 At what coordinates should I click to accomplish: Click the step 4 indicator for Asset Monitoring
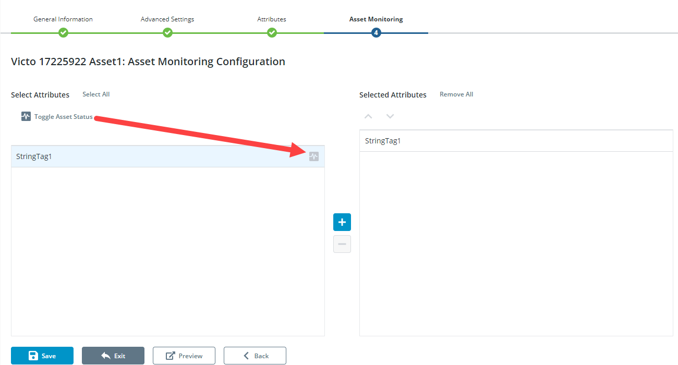click(376, 32)
